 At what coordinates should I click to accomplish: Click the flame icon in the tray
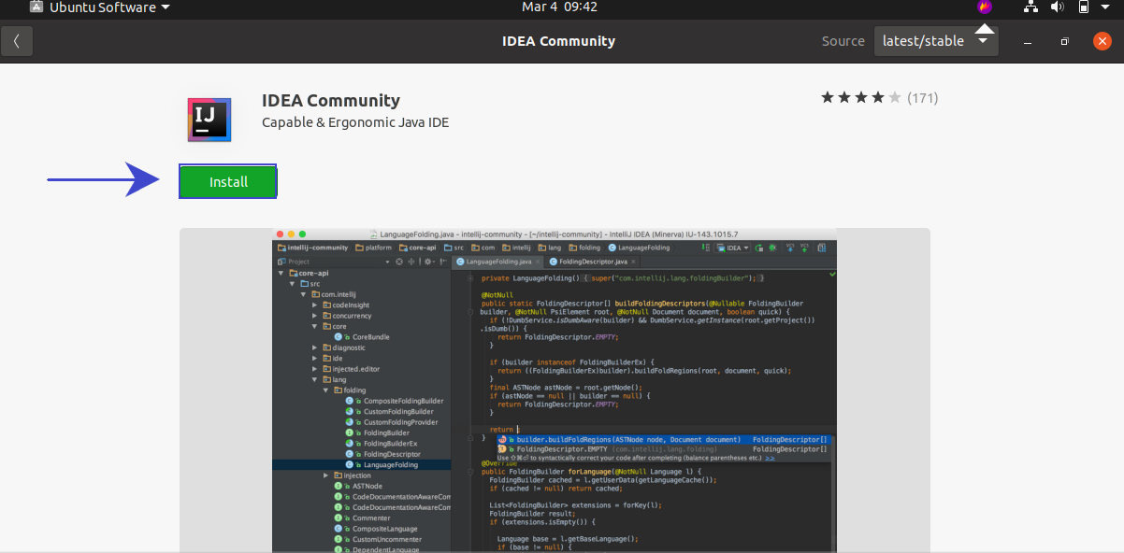coord(985,7)
